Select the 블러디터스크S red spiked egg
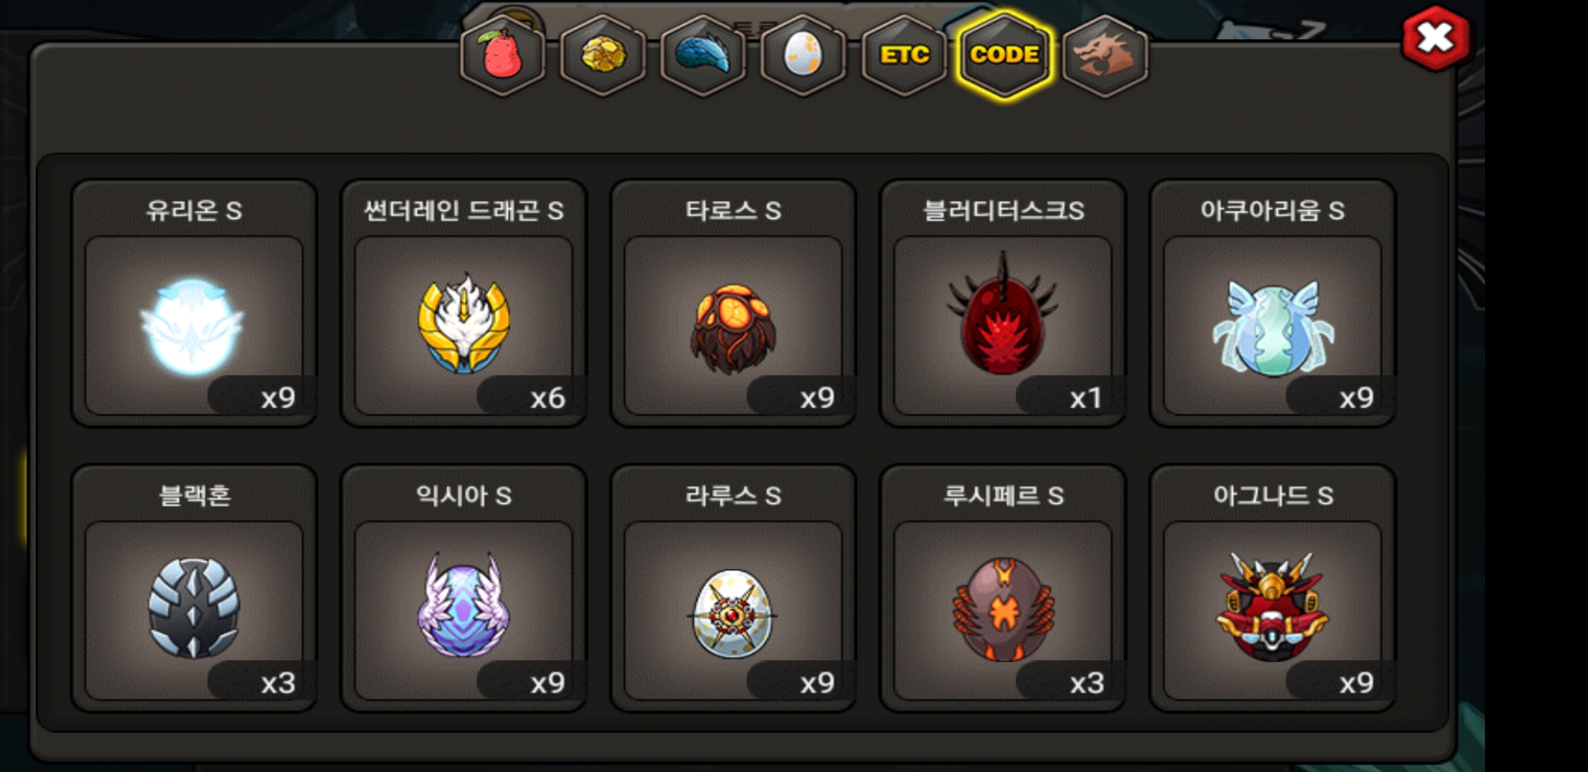The image size is (1588, 772). click(x=1002, y=325)
